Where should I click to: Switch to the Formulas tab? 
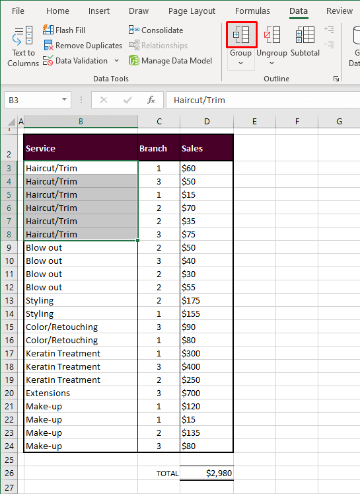pyautogui.click(x=252, y=11)
